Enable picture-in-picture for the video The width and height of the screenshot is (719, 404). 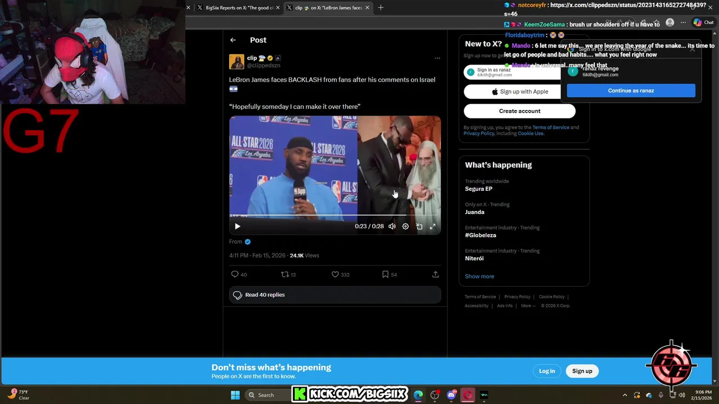tap(419, 226)
